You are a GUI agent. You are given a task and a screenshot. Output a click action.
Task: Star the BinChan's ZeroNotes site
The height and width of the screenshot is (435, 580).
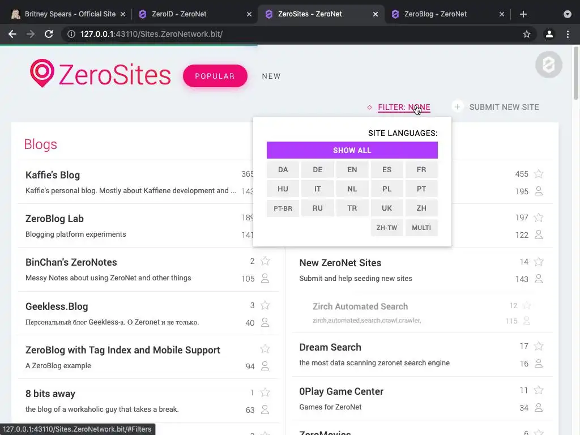tap(265, 261)
